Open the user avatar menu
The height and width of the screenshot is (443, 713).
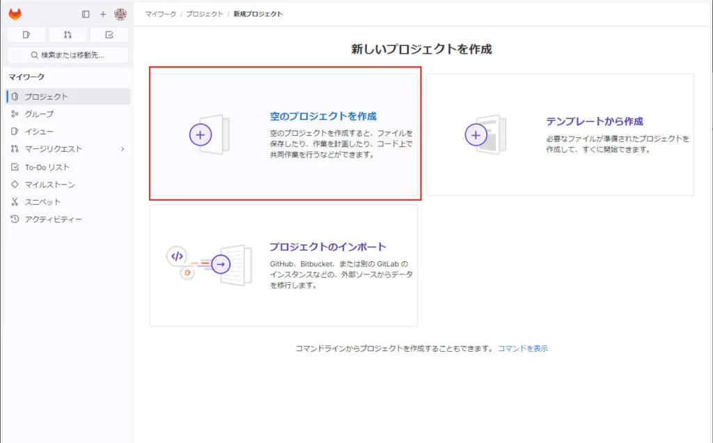click(120, 14)
